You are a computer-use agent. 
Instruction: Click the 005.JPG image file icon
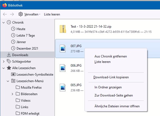click(62, 88)
